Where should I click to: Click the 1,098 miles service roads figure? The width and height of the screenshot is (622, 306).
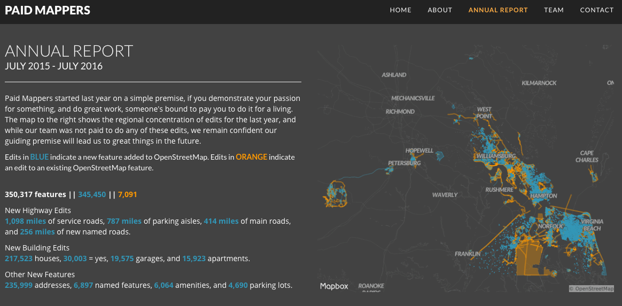[26, 221]
